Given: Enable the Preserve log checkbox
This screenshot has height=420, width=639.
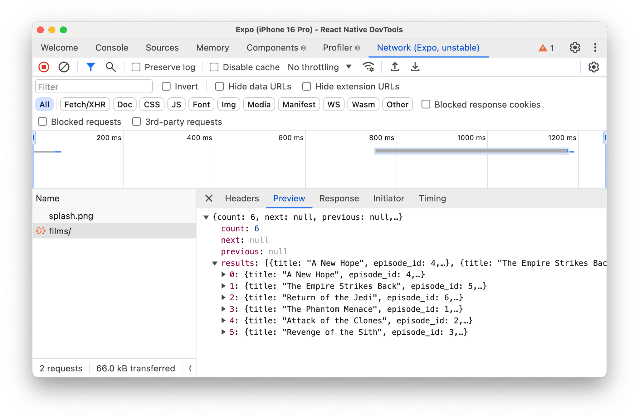Looking at the screenshot, I should point(136,67).
